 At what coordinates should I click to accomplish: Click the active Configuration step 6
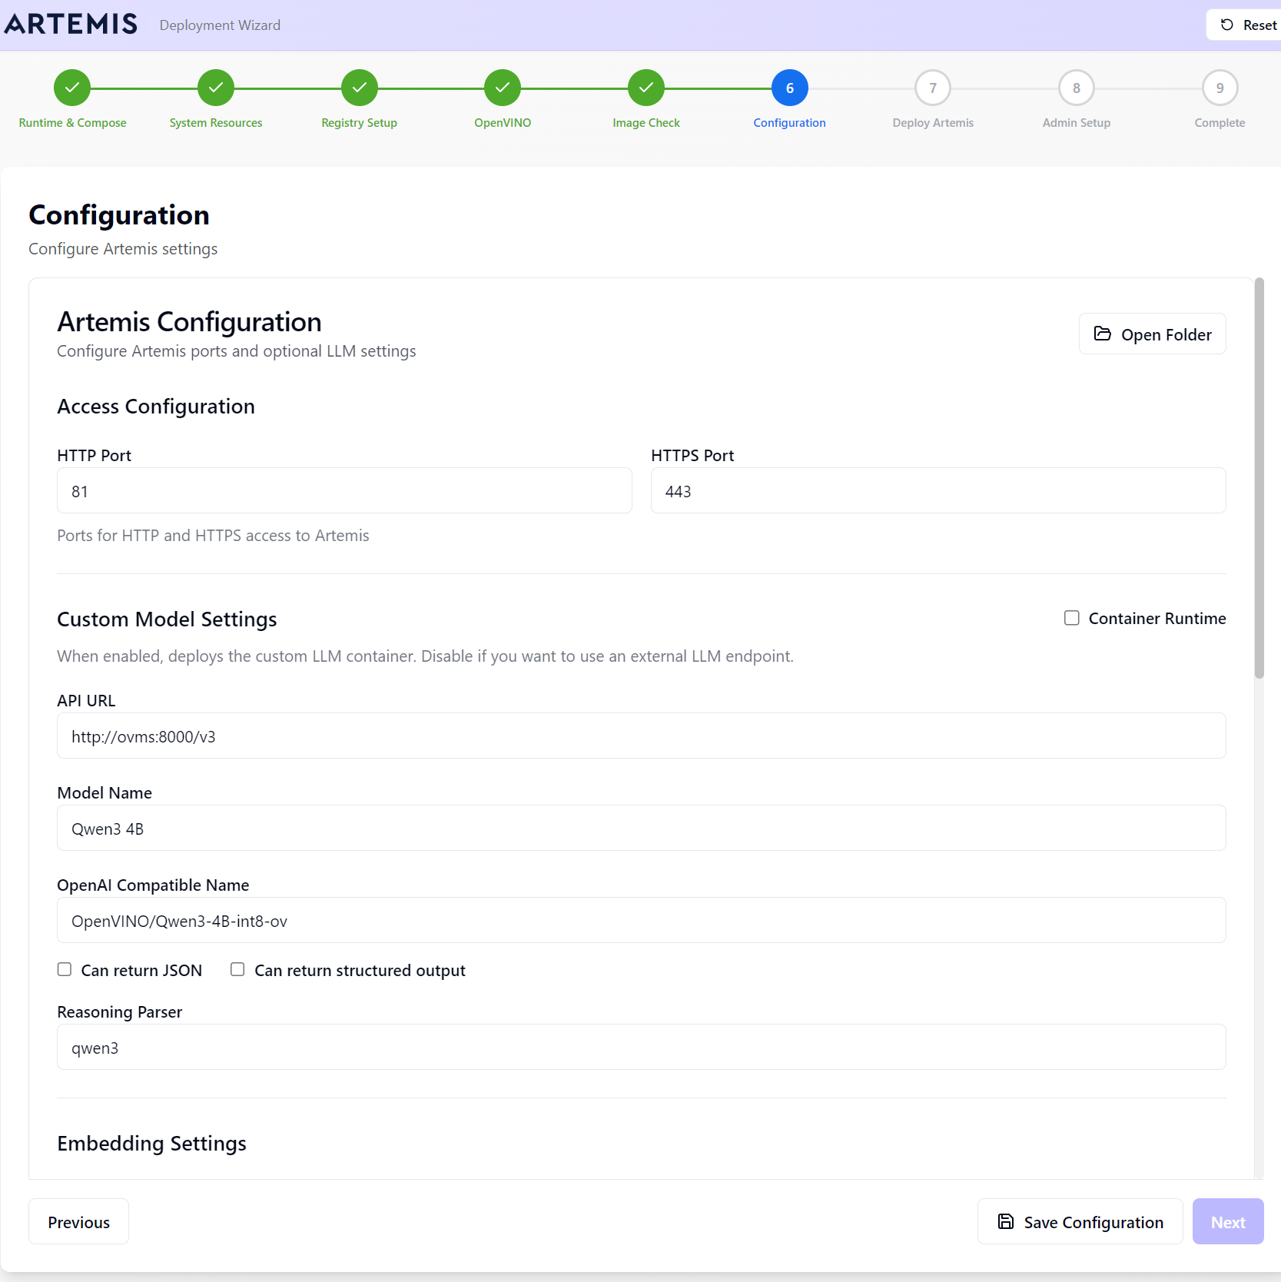tap(790, 88)
